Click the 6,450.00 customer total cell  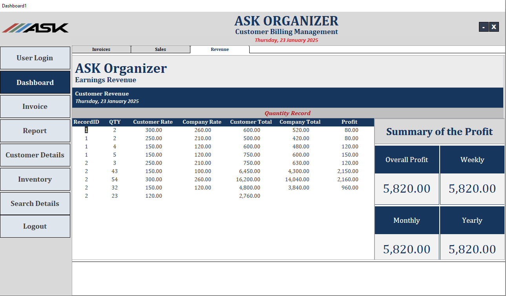[x=250, y=171]
